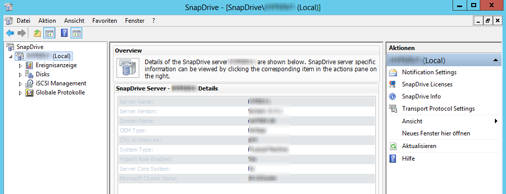Click the SnapDrive root node icon
506x194 pixels.
pyautogui.click(x=10, y=47)
